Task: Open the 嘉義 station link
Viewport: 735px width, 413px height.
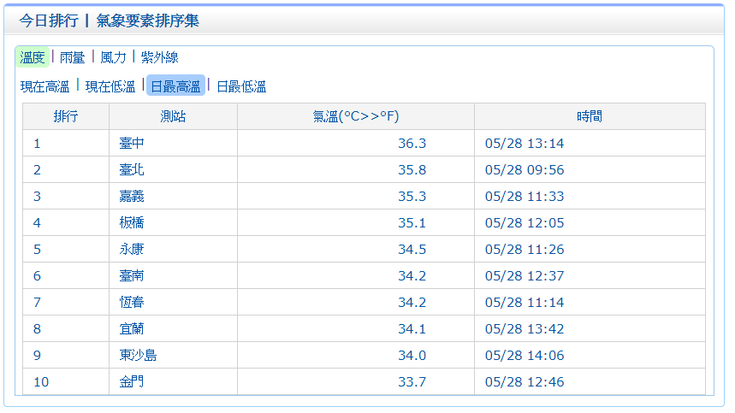Action: [132, 196]
